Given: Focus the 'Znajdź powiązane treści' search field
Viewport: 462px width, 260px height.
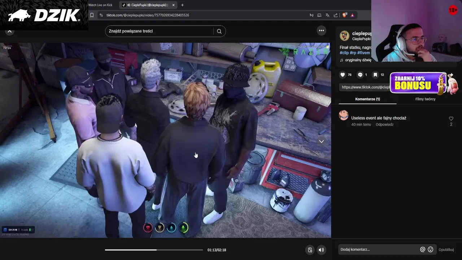Looking at the screenshot, I should [x=161, y=31].
